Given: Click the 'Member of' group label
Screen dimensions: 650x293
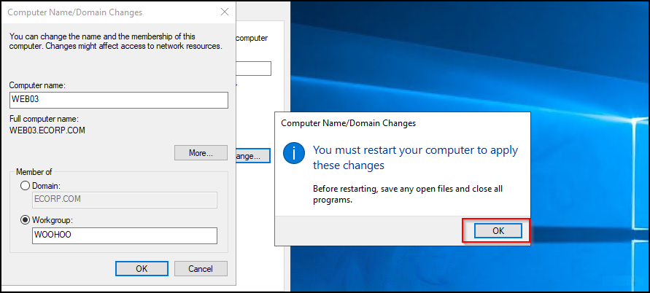Looking at the screenshot, I should click(x=34, y=172).
